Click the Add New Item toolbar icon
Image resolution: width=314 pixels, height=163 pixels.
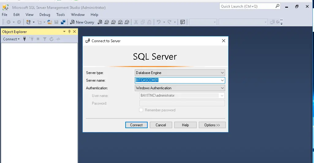click(39, 22)
